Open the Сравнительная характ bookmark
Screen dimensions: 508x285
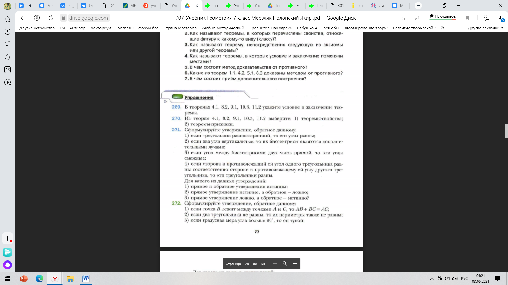click(x=270, y=28)
